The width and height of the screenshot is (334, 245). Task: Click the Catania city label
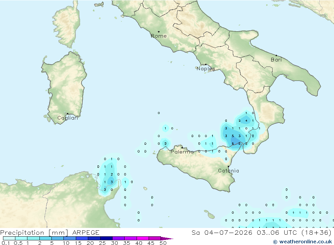[228, 170]
